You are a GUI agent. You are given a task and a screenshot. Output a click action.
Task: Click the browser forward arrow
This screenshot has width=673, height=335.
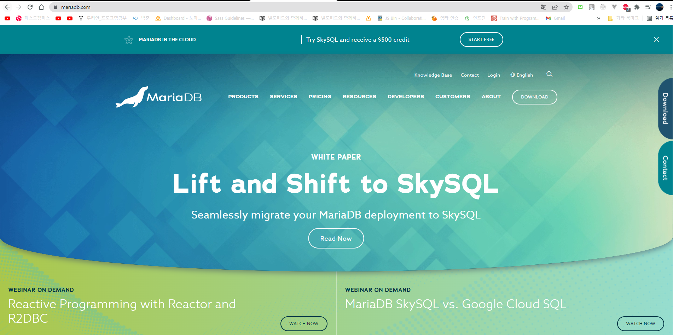coord(19,7)
